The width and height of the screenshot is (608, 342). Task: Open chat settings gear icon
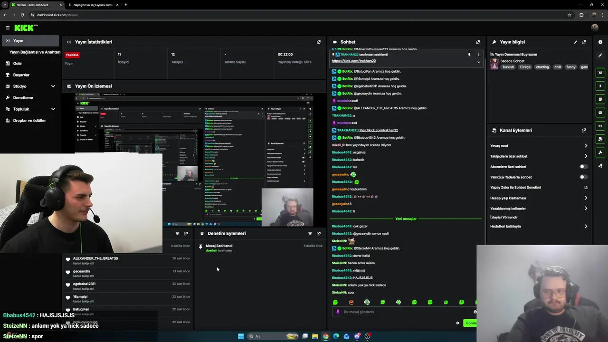(x=457, y=323)
